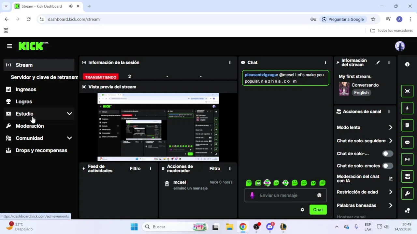This screenshot has height=234, width=417.
Task: Click three-dots icon at right rail bottom
Action: [407, 211]
